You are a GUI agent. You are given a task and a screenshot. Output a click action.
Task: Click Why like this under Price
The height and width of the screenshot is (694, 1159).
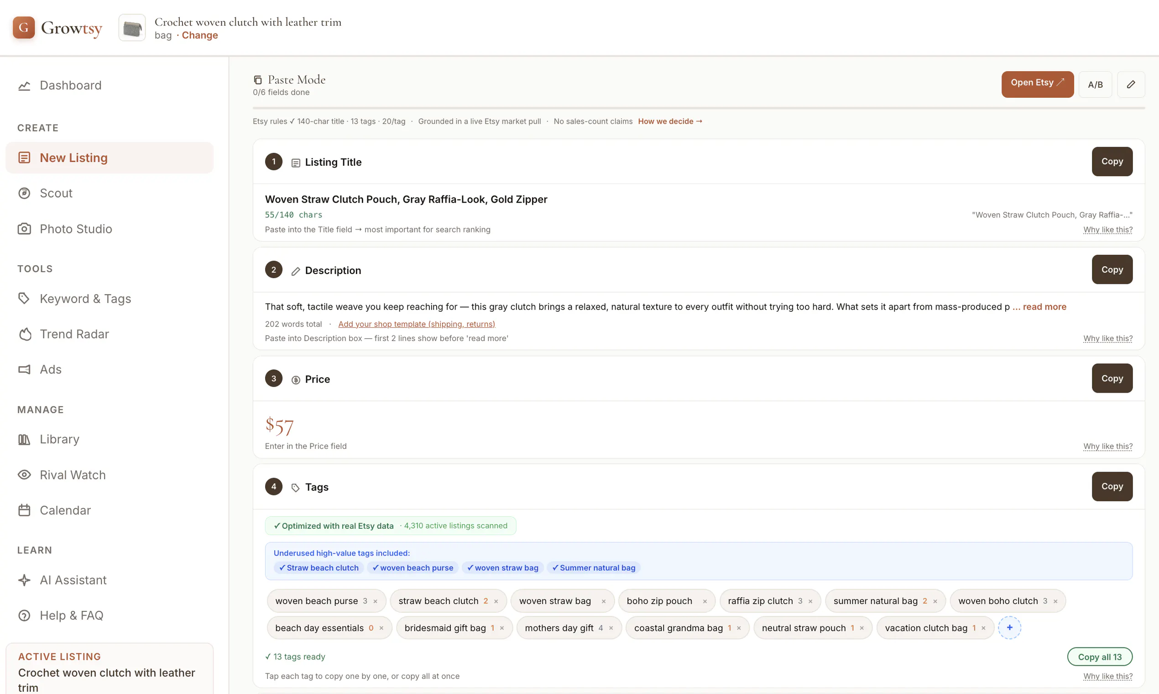1107,446
